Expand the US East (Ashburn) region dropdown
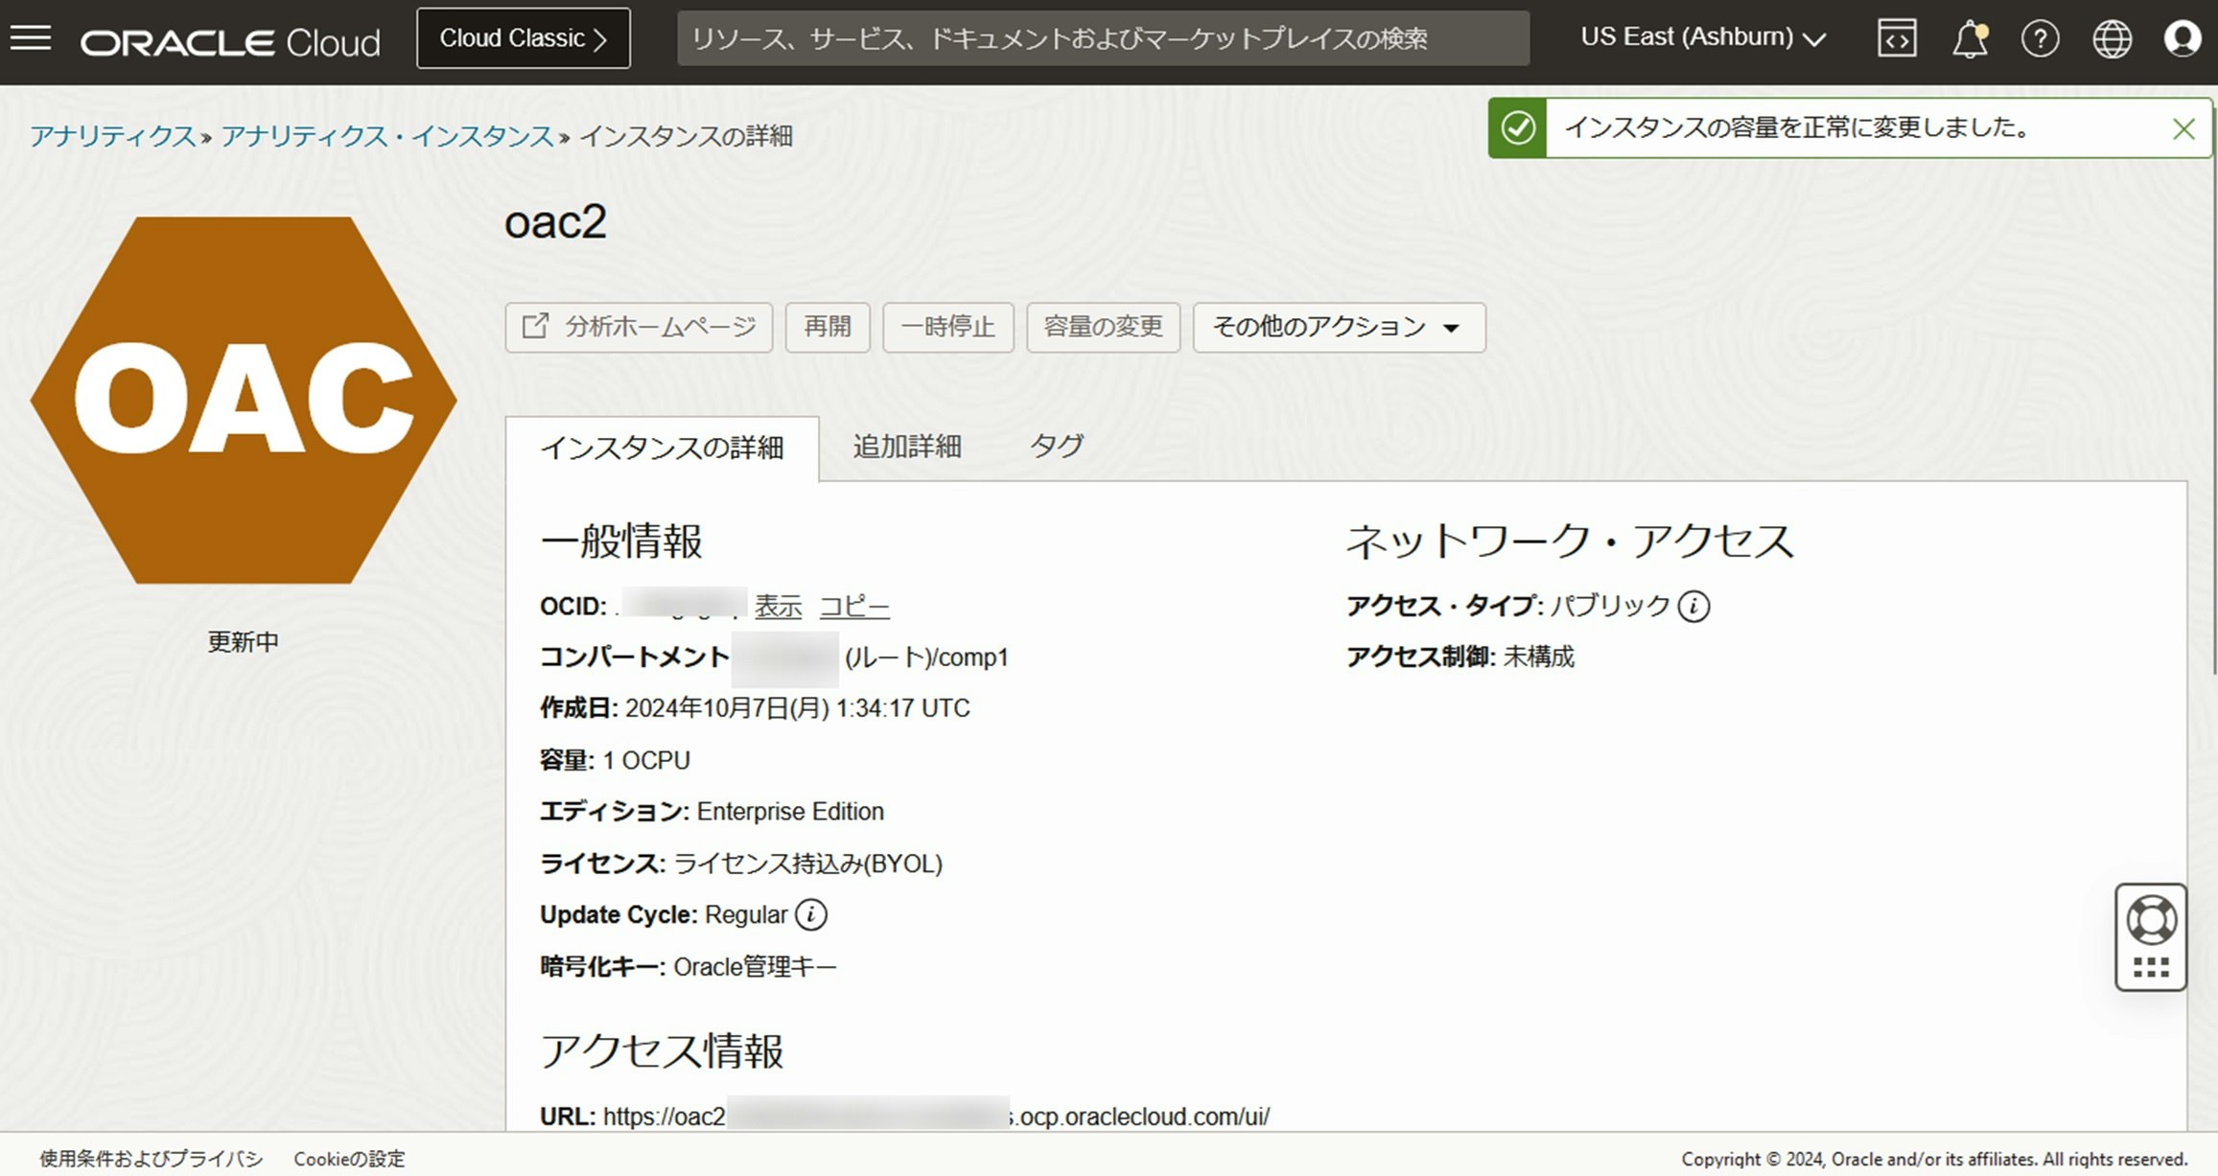Image resolution: width=2218 pixels, height=1176 pixels. pos(1702,38)
